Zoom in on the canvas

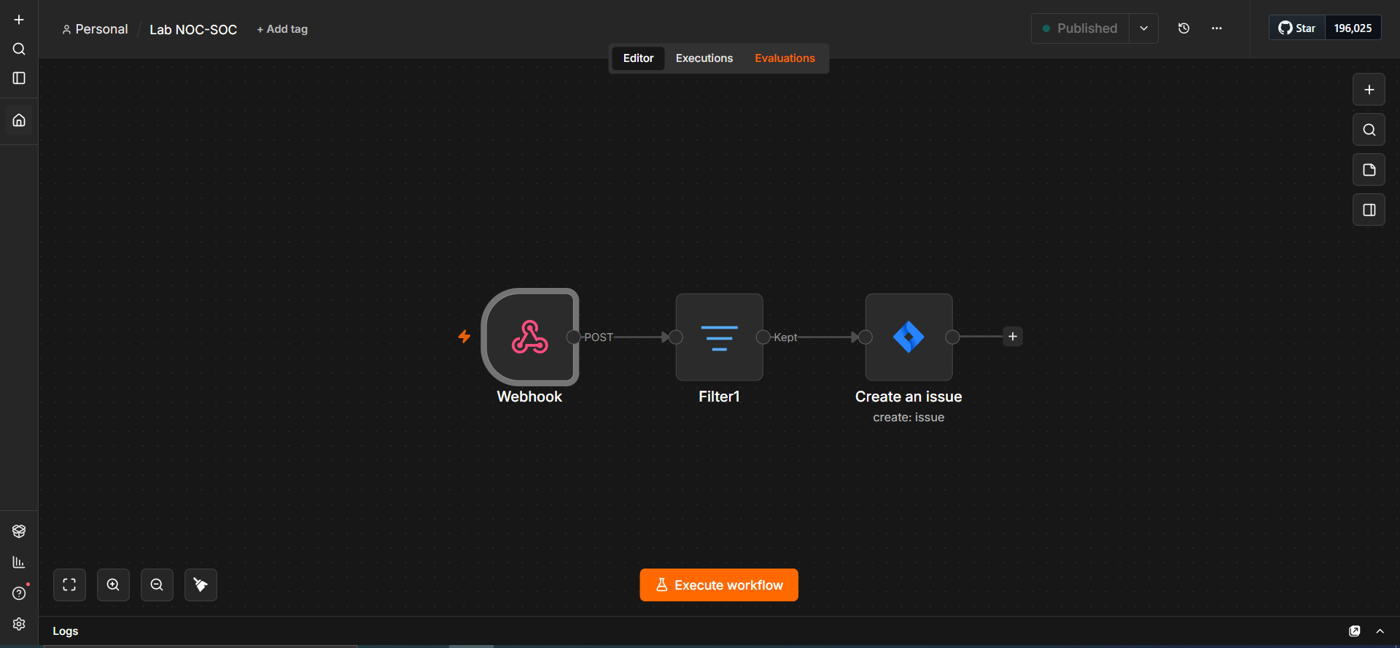(113, 585)
